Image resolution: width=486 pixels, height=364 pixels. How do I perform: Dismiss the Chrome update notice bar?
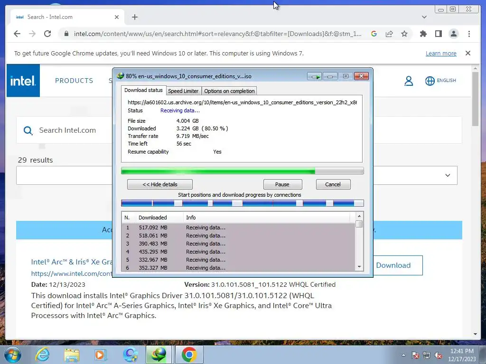click(467, 53)
